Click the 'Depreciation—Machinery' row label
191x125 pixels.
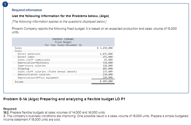pos(33,63)
